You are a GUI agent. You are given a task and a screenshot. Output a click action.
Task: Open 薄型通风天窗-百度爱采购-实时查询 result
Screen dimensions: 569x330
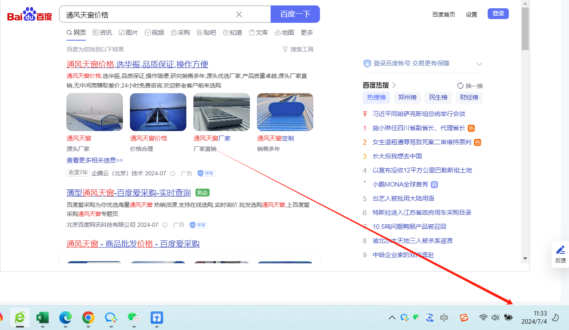coord(129,193)
